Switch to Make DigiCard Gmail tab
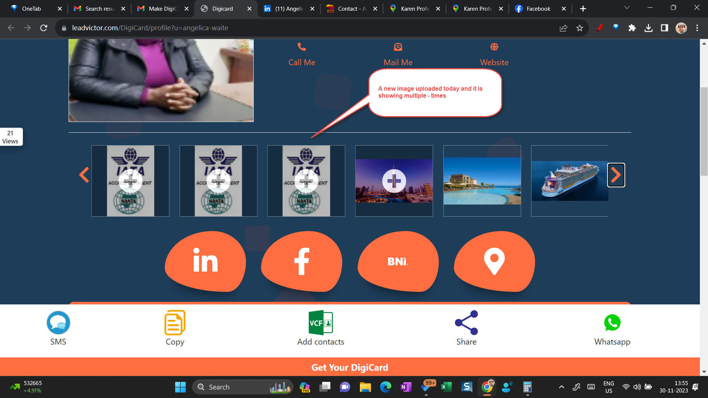Screen dimensions: 708x398 (x=163, y=8)
